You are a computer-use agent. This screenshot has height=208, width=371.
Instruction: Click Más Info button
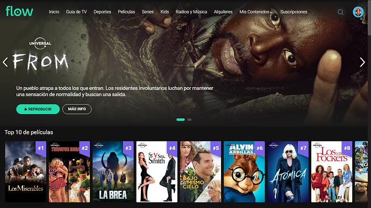(x=77, y=109)
